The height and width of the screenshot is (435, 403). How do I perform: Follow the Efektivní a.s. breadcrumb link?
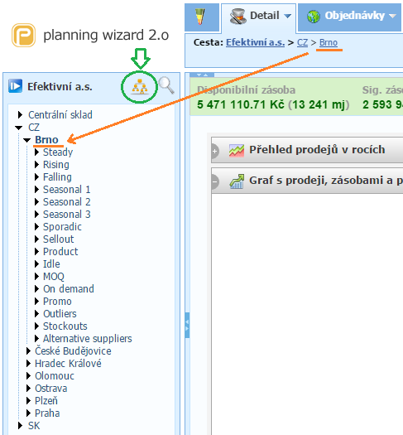[x=255, y=42]
